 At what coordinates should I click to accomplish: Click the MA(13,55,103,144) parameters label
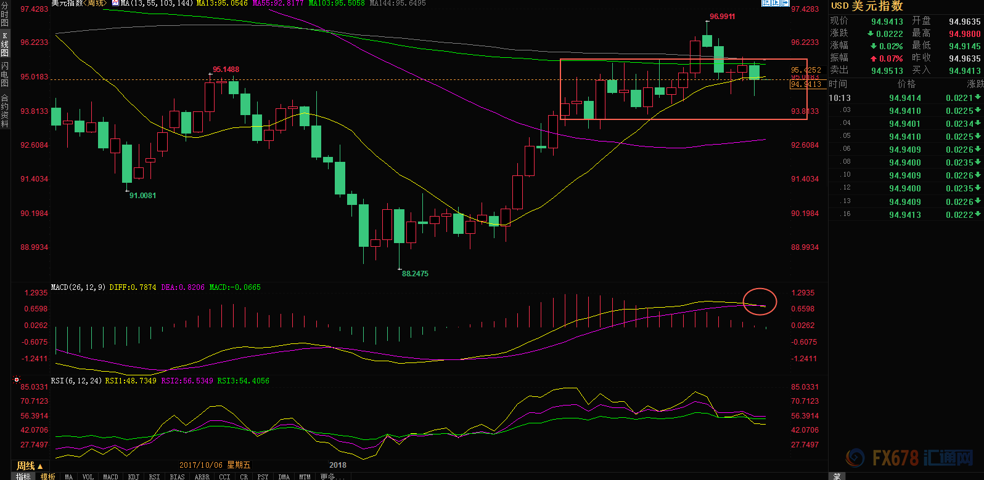coord(158,3)
